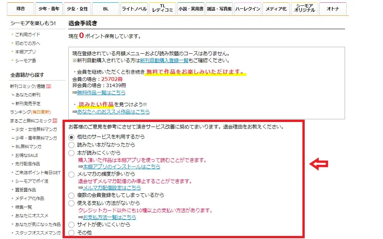This screenshot has width=383, height=239.
Task: Choose 読みたい本がなかったから as the reason
Action: [x=71, y=145]
